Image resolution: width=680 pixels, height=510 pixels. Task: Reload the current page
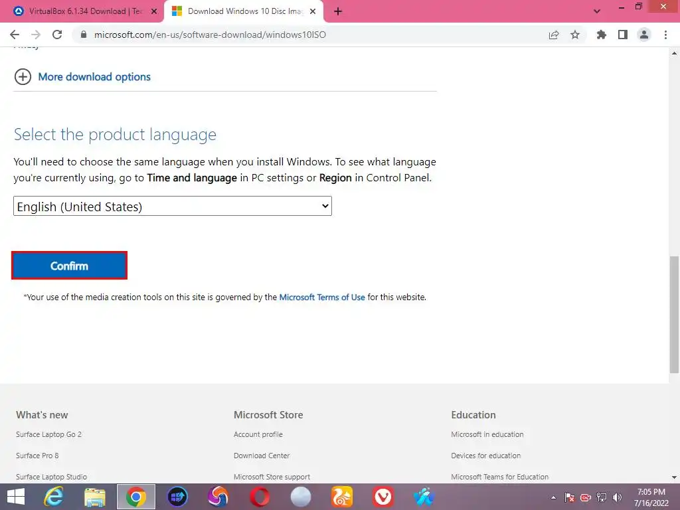pos(57,35)
